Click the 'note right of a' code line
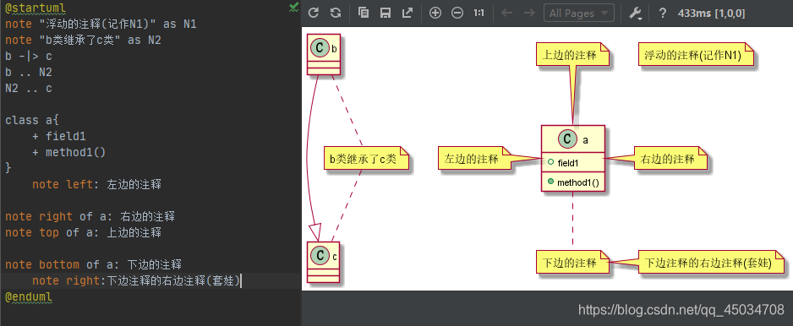This screenshot has width=793, height=326. (x=90, y=216)
